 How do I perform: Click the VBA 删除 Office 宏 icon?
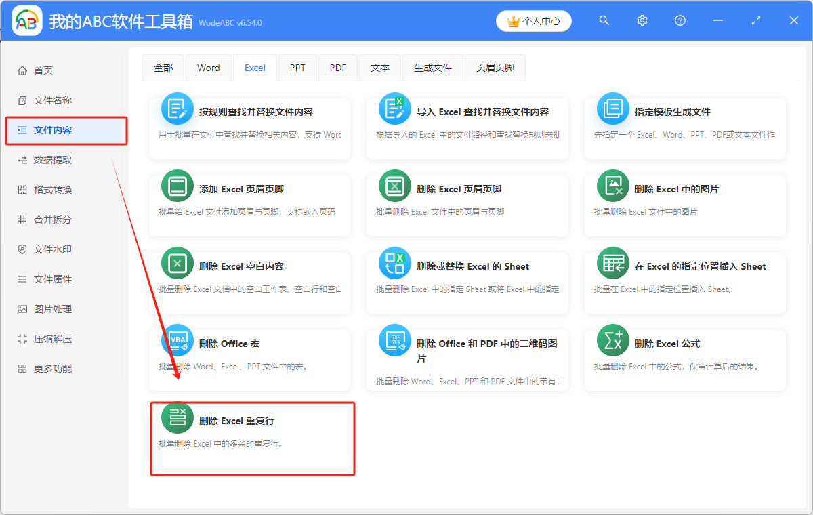177,341
